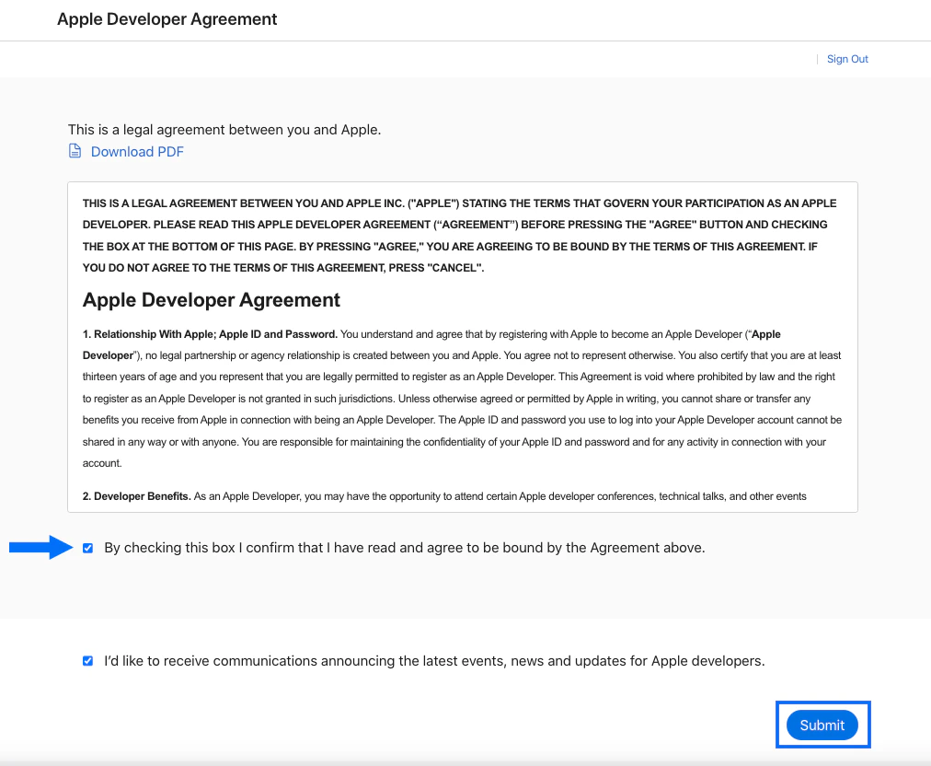Click the Apple Developer Agreement page title
The height and width of the screenshot is (766, 931).
(167, 18)
